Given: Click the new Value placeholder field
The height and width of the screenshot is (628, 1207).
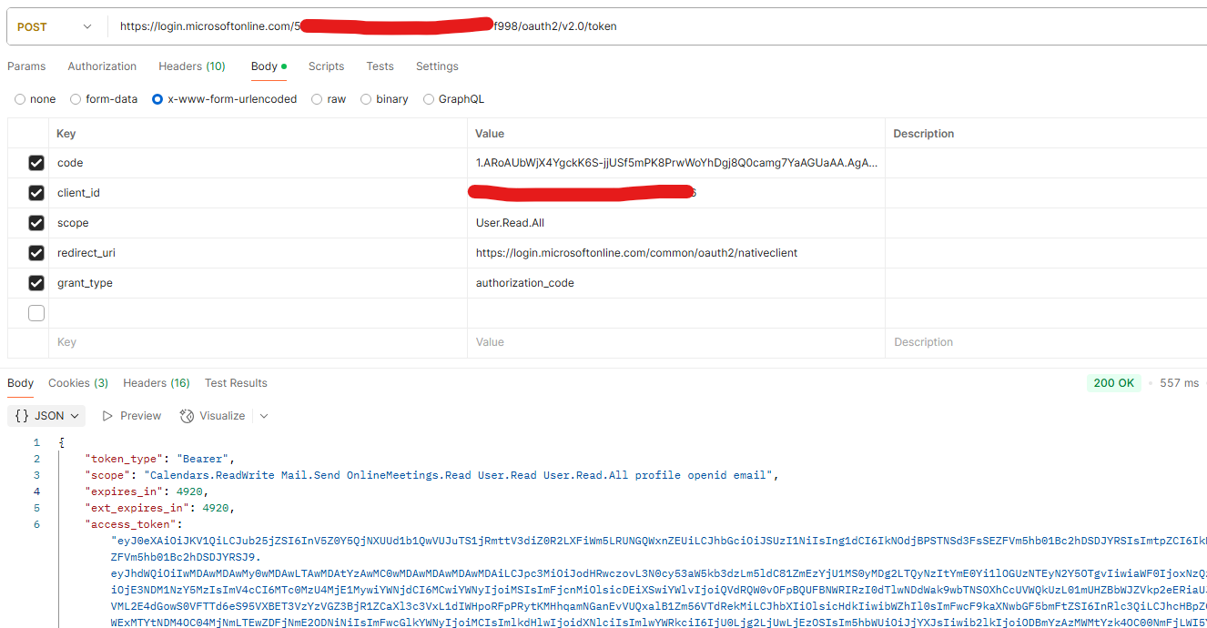Looking at the screenshot, I should coord(675,342).
